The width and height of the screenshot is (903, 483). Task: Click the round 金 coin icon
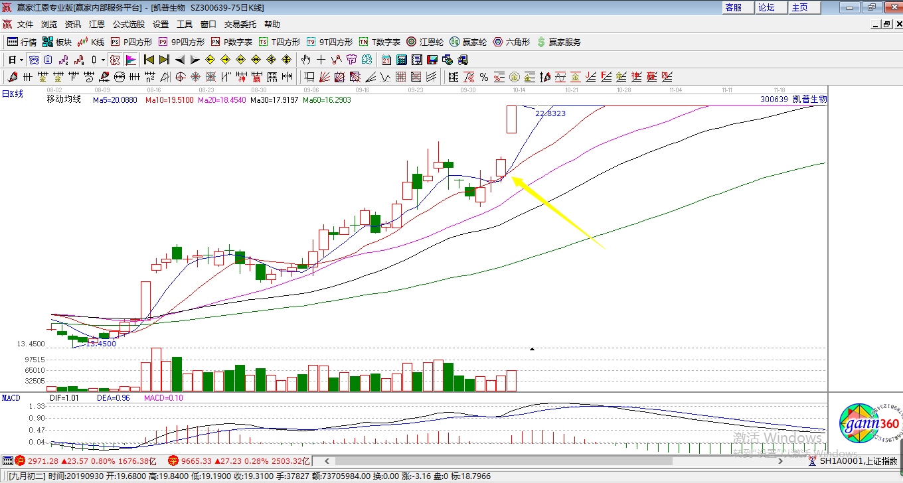[515, 76]
